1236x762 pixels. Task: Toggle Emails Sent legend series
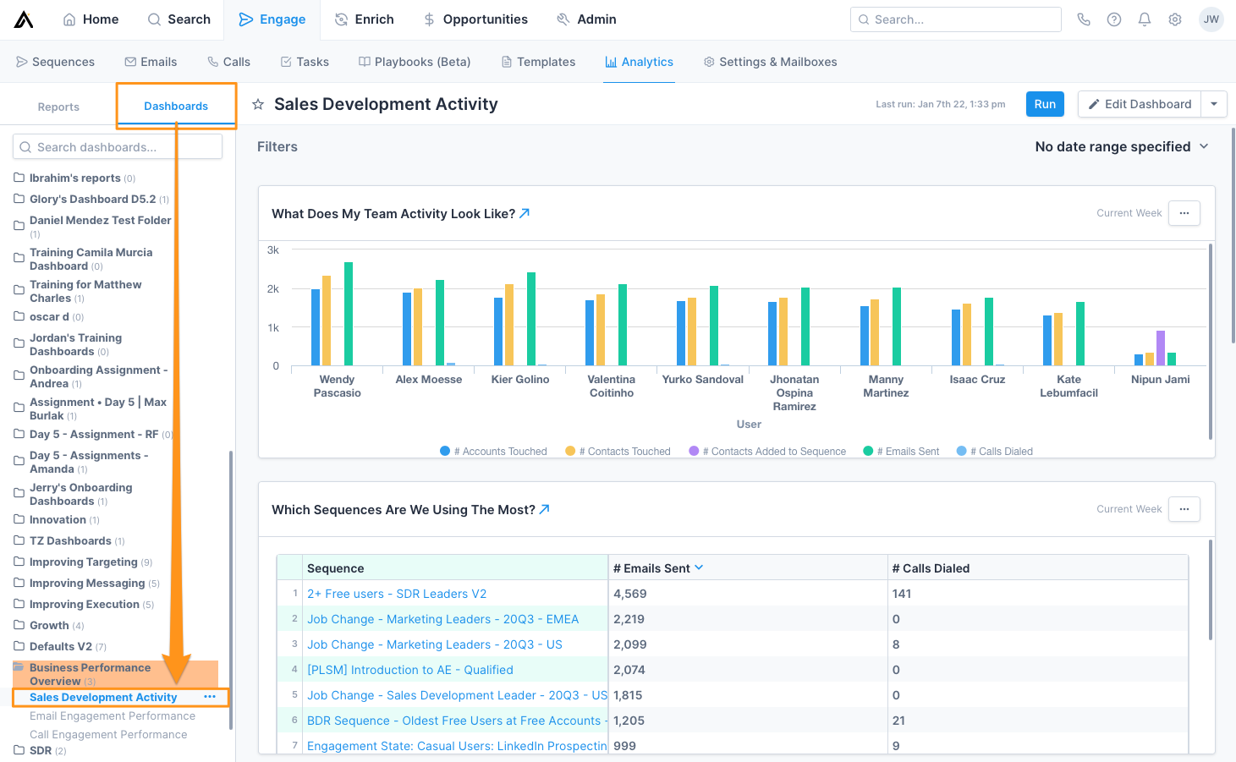pos(901,451)
